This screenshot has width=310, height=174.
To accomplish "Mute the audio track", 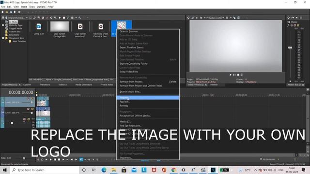I will click(x=25, y=119).
